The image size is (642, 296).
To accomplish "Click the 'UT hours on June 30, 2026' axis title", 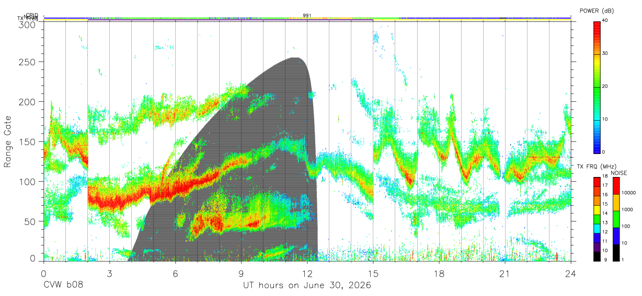I will [x=307, y=286].
